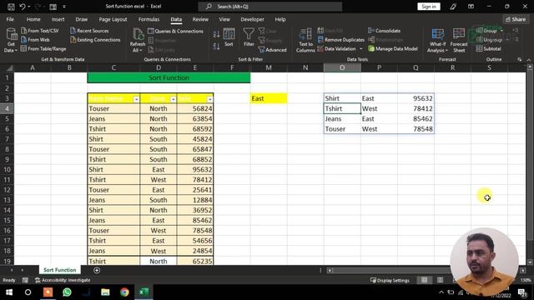Switch to the Page Layout tab
The height and width of the screenshot is (300, 534).
[113, 19]
